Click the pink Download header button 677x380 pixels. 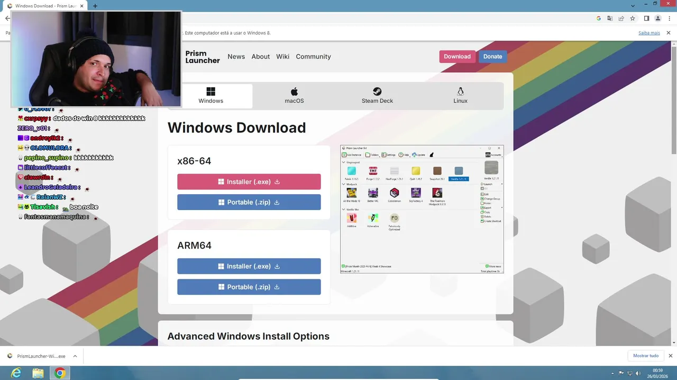(457, 56)
